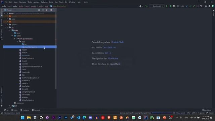Open the Build menu

click(51, 2)
